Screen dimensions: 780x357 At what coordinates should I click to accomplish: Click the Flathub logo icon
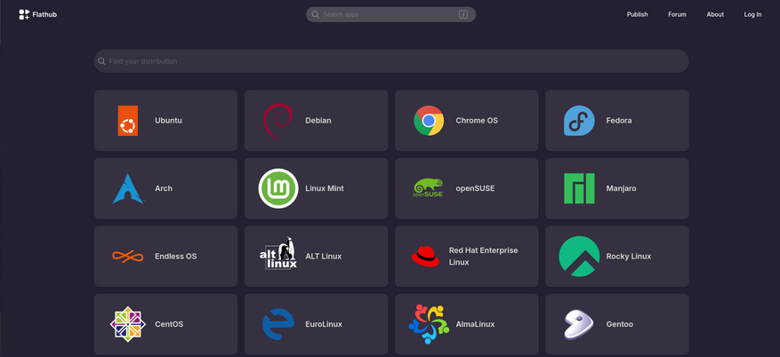pyautogui.click(x=24, y=14)
